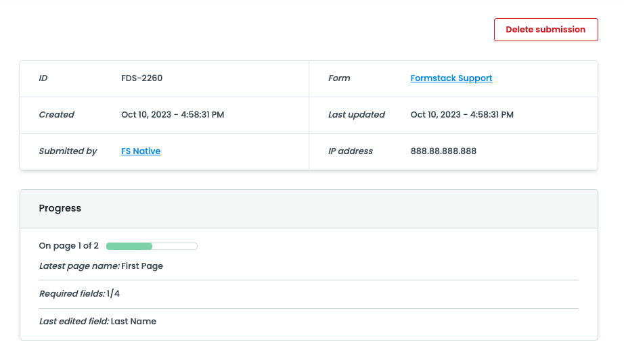Click the Form field label

339,78
